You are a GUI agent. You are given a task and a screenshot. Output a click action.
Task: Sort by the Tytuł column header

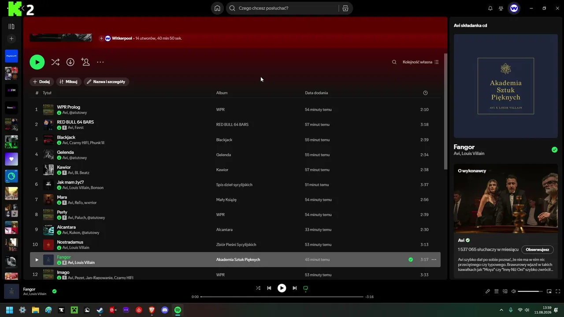tap(47, 93)
